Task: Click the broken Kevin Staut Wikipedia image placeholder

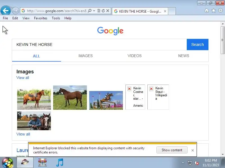Action: click(x=158, y=97)
